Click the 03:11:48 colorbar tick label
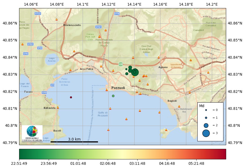Image resolution: width=245 pixels, height=168 pixels. 137,163
